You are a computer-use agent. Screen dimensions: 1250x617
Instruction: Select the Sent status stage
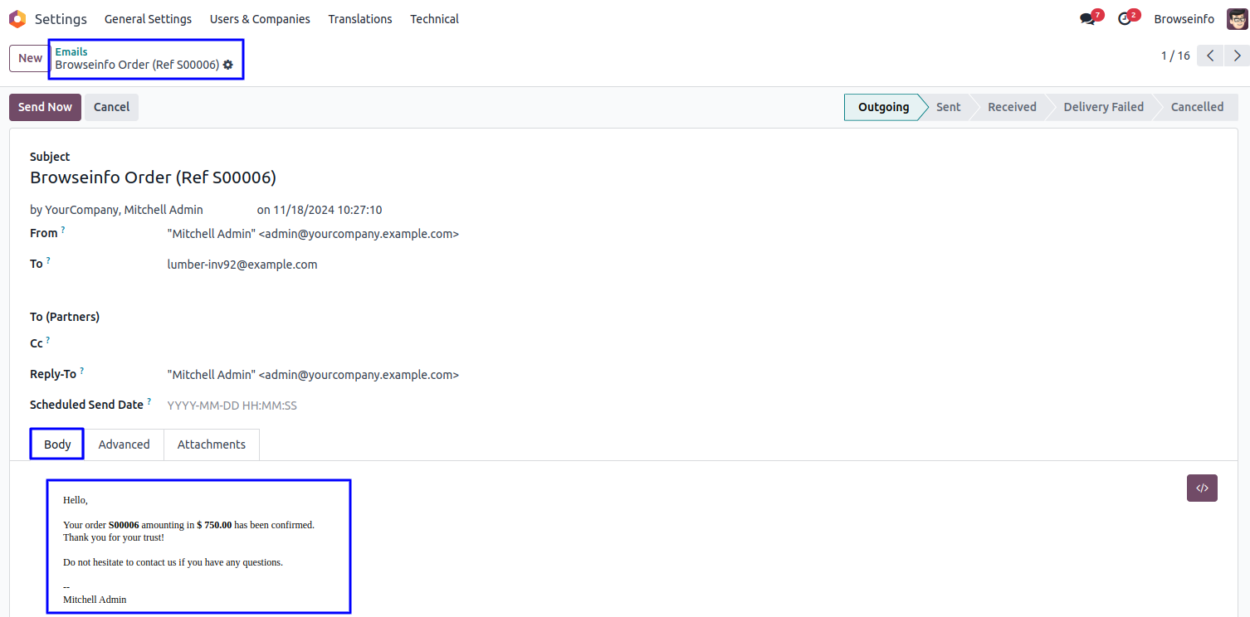pyautogui.click(x=948, y=107)
